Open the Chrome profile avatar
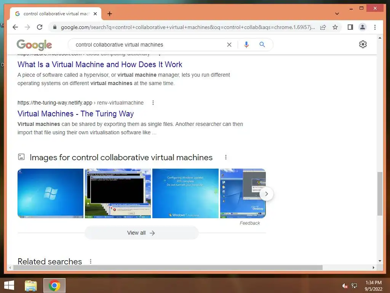The height and width of the screenshot is (293, 390). pos(363,27)
